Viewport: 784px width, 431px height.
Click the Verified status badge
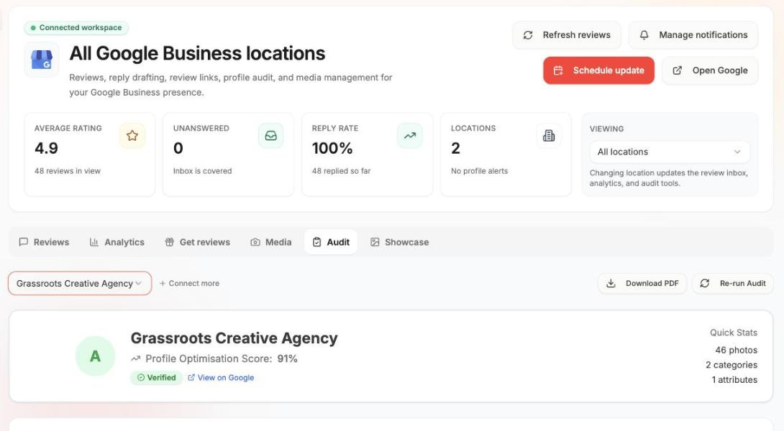coord(157,378)
